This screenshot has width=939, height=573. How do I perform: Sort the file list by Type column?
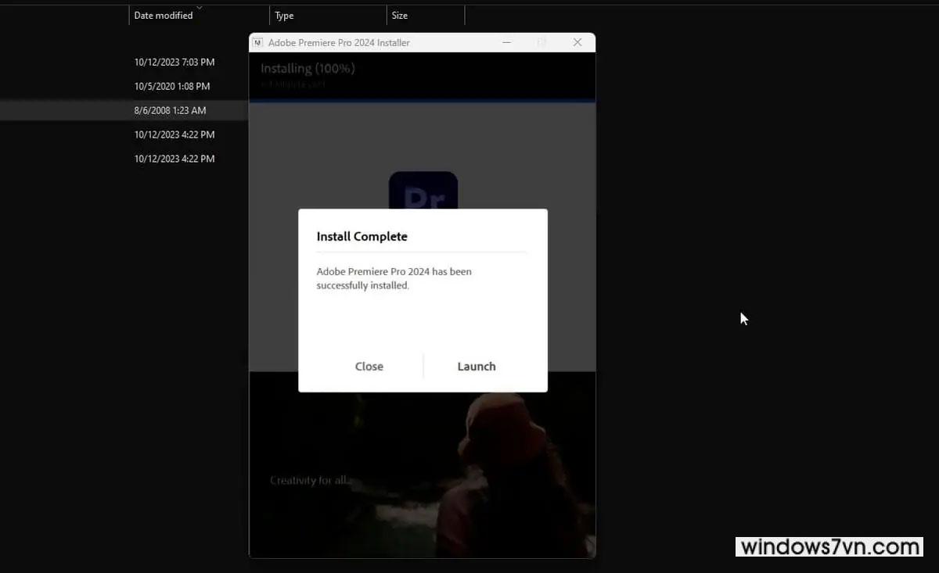coord(284,16)
